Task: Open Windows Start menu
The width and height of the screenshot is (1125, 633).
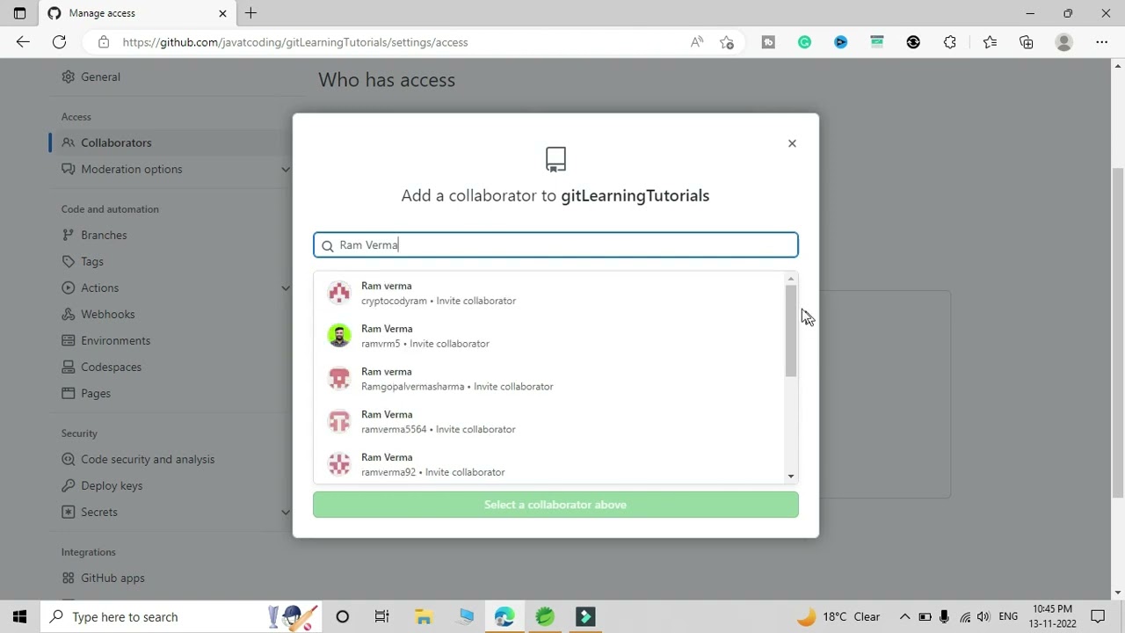Action: pos(19,617)
